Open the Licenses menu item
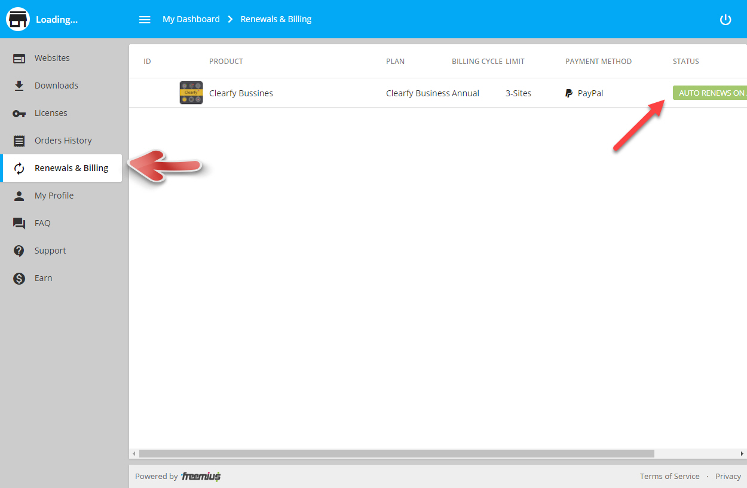 pyautogui.click(x=61, y=113)
